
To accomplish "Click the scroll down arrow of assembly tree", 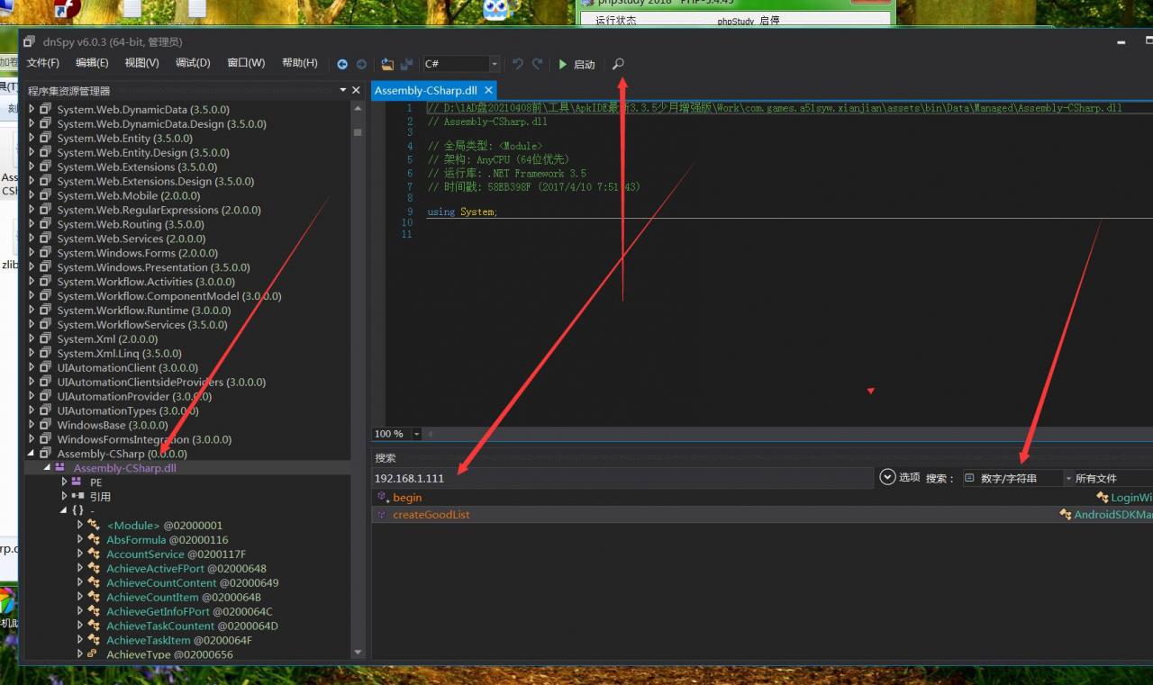I will pyautogui.click(x=358, y=653).
